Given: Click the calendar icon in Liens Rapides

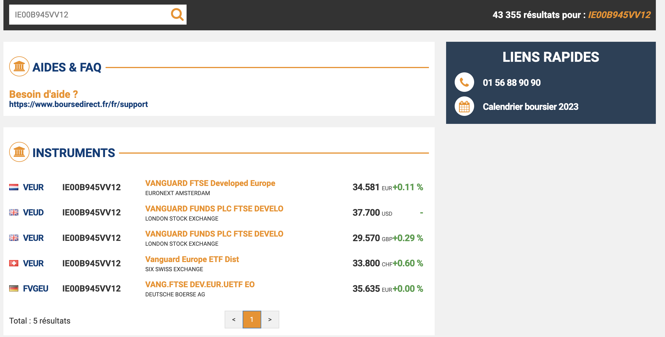Looking at the screenshot, I should click(464, 106).
